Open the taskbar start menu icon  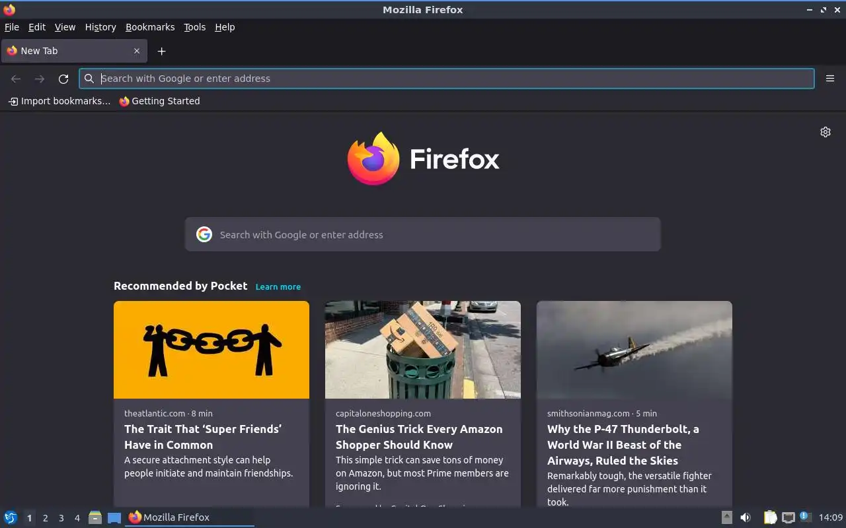(11, 517)
